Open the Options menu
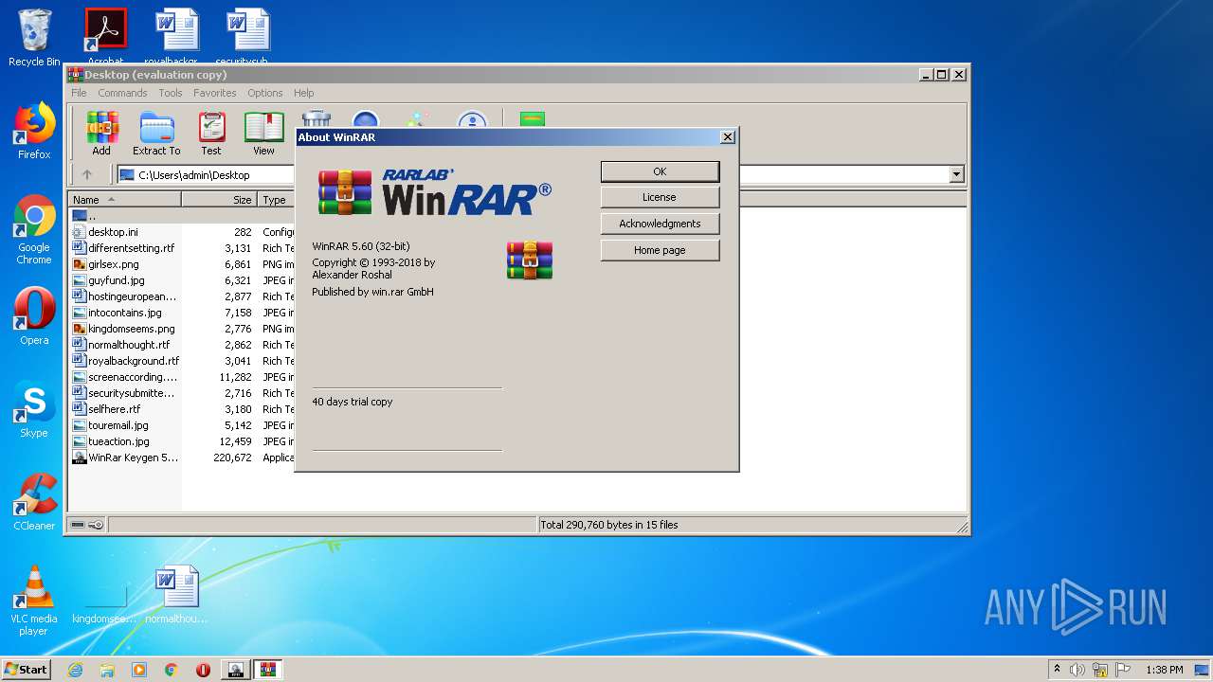 (x=265, y=93)
